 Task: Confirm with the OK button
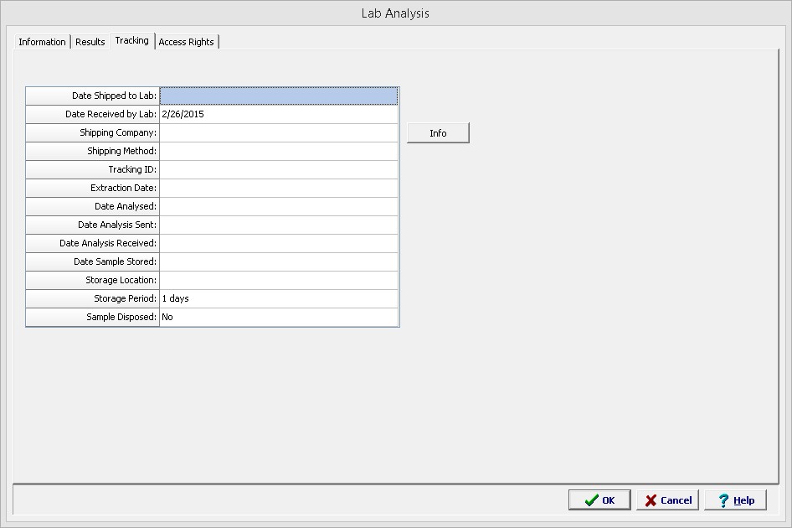(x=599, y=500)
